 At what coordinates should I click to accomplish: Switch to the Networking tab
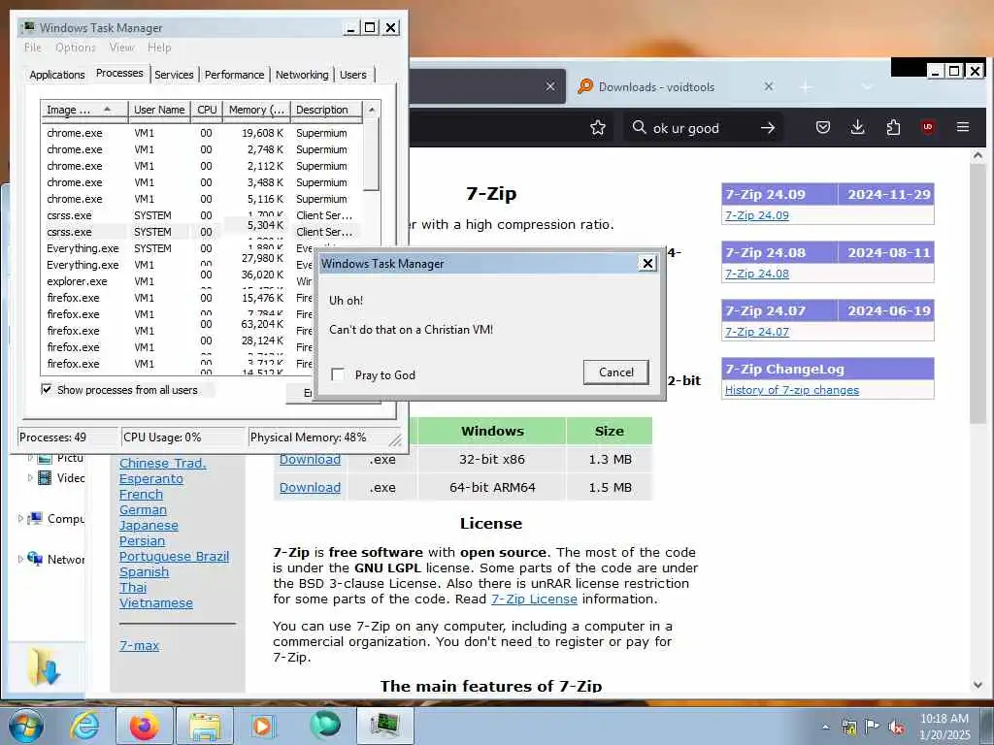tap(302, 75)
